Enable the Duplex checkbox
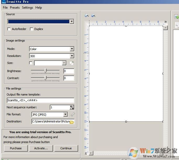The width and height of the screenshot is (179, 160). (31, 29)
